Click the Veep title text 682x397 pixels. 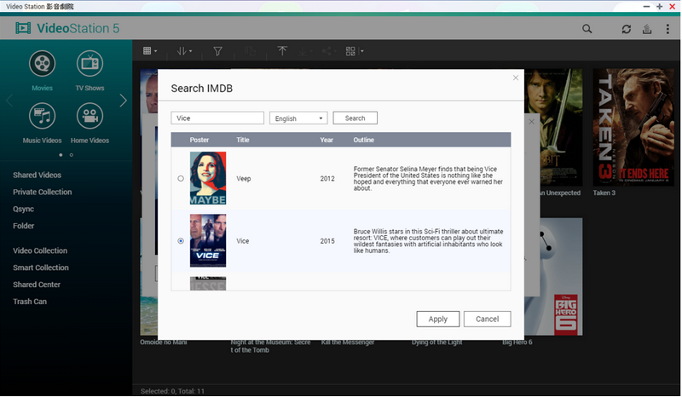pyautogui.click(x=244, y=179)
